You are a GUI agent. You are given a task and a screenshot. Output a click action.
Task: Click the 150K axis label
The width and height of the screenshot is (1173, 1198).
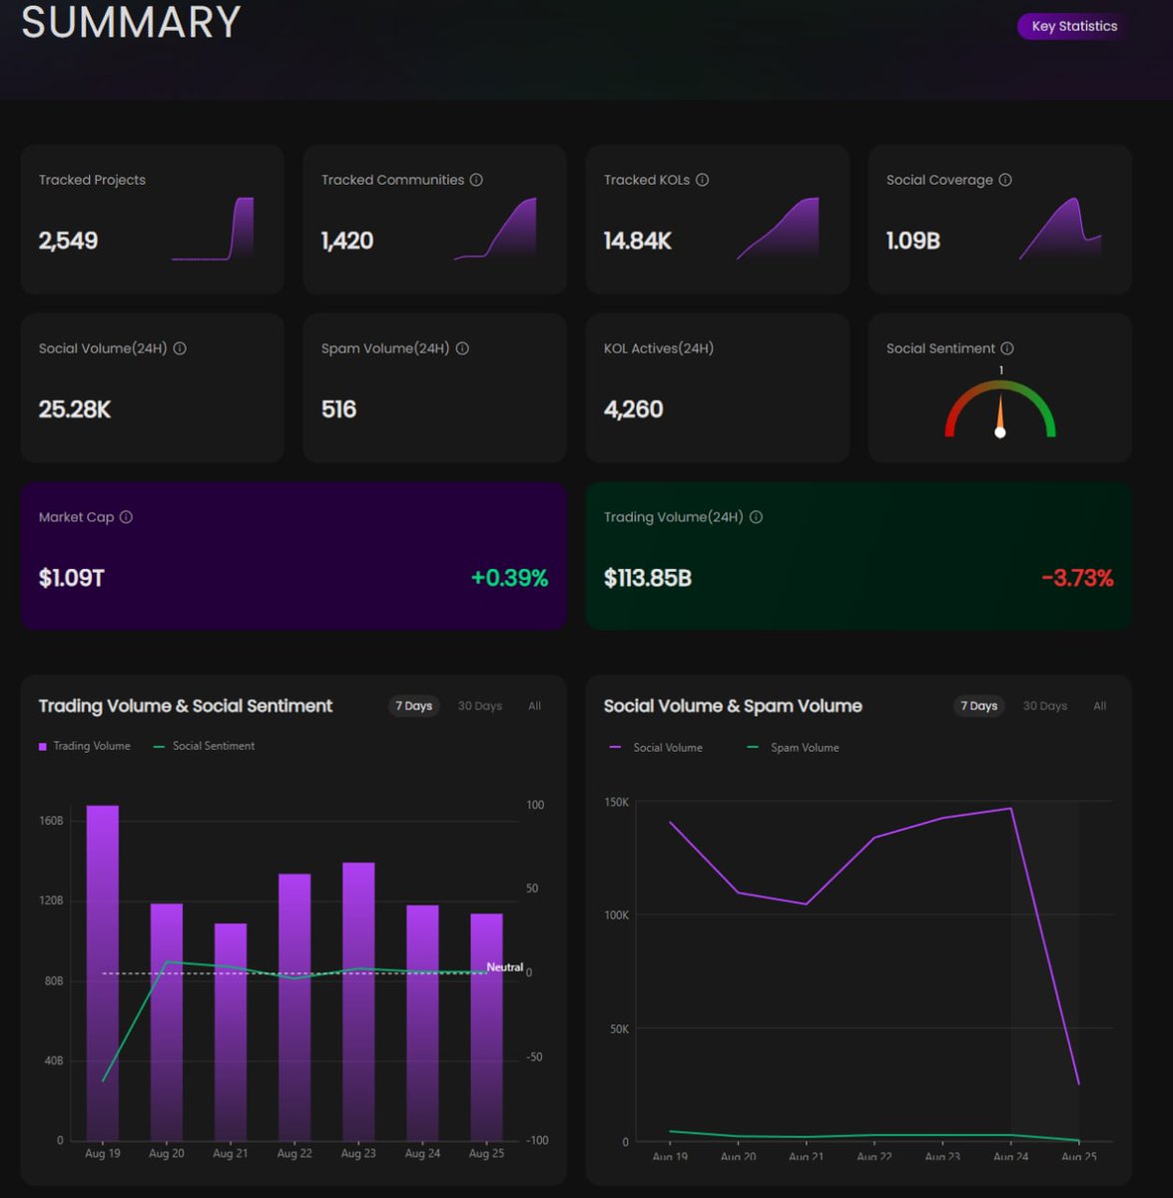[617, 802]
